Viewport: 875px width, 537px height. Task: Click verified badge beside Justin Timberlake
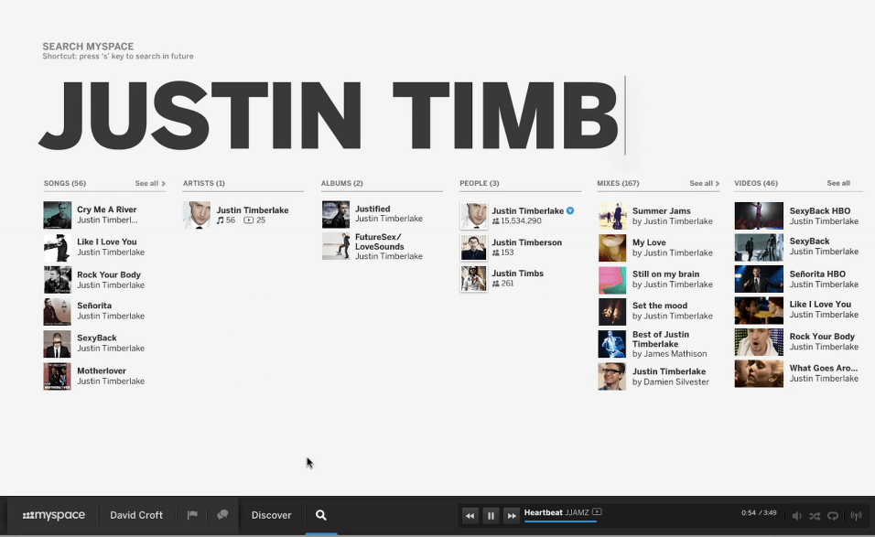click(570, 210)
